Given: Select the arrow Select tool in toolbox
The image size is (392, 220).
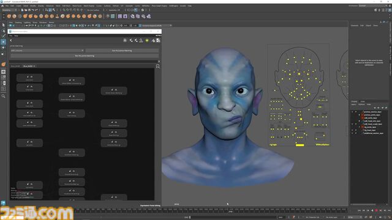Looking at the screenshot, I should pos(4,25).
